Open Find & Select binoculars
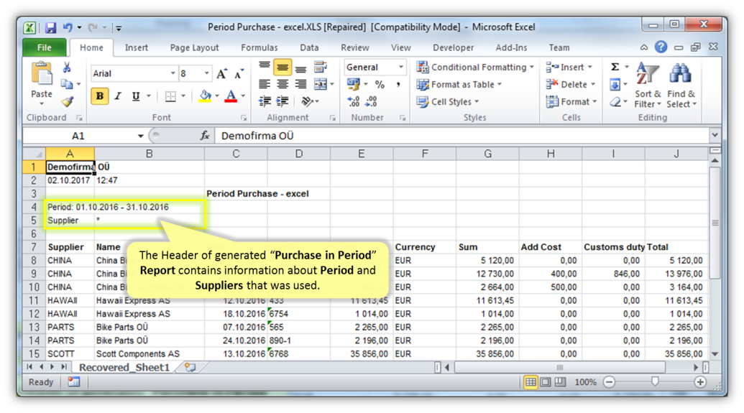Viewport: 744px width, 413px height. click(x=681, y=85)
